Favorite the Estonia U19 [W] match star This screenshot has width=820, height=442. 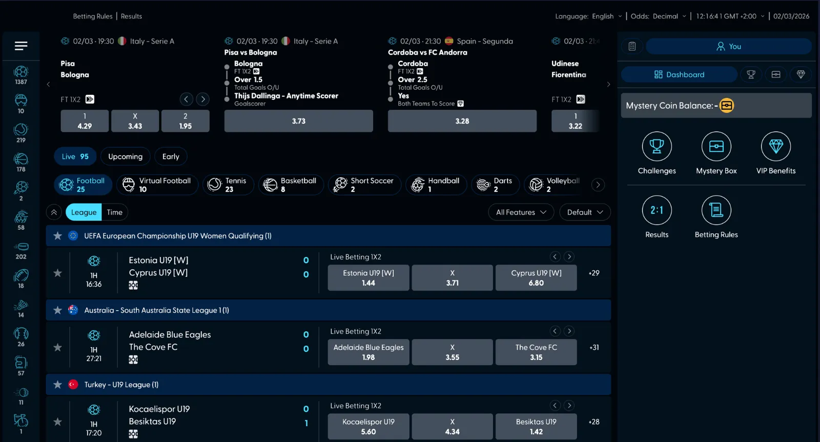[58, 273]
